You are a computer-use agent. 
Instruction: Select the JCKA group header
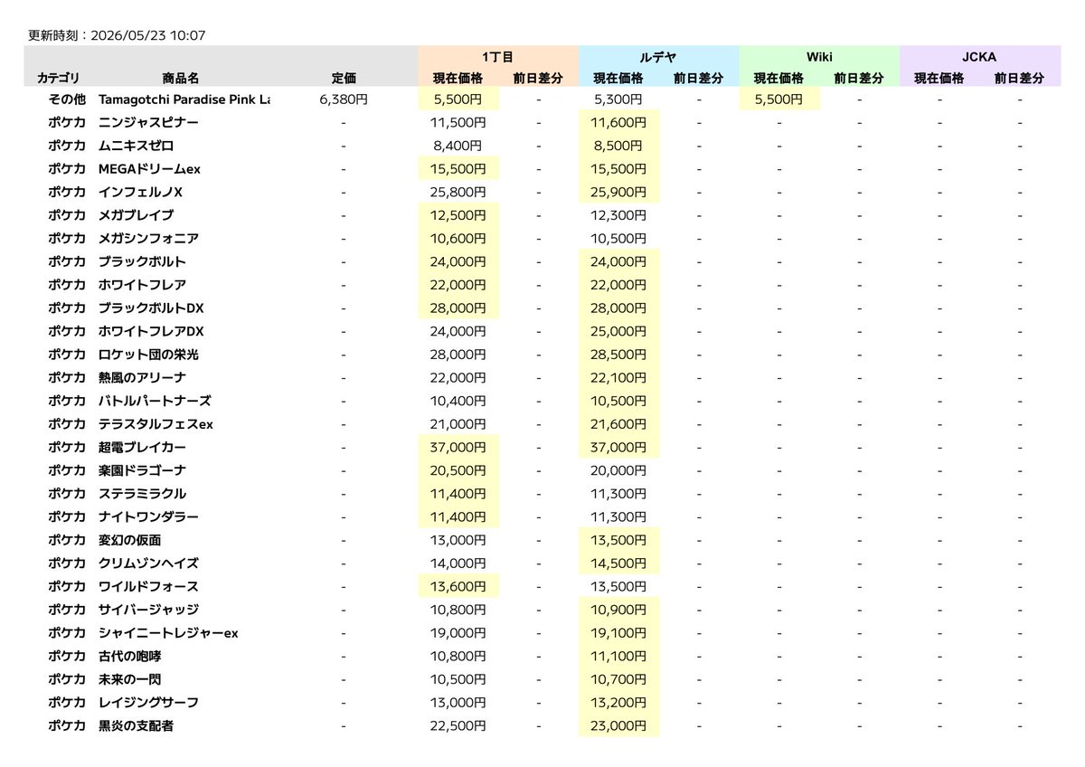coord(980,56)
